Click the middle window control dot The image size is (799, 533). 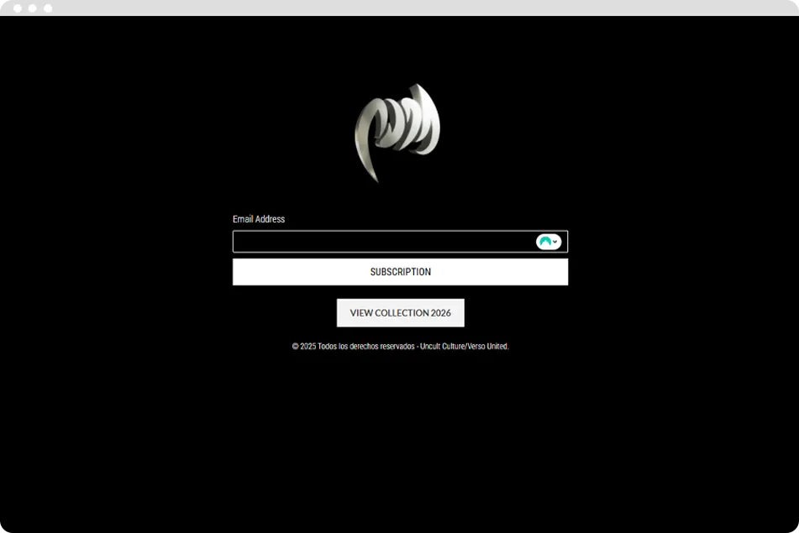pyautogui.click(x=33, y=8)
